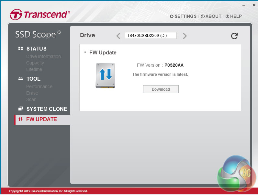Click the Drive label
This screenshot has height=195, width=258.
pyautogui.click(x=87, y=35)
